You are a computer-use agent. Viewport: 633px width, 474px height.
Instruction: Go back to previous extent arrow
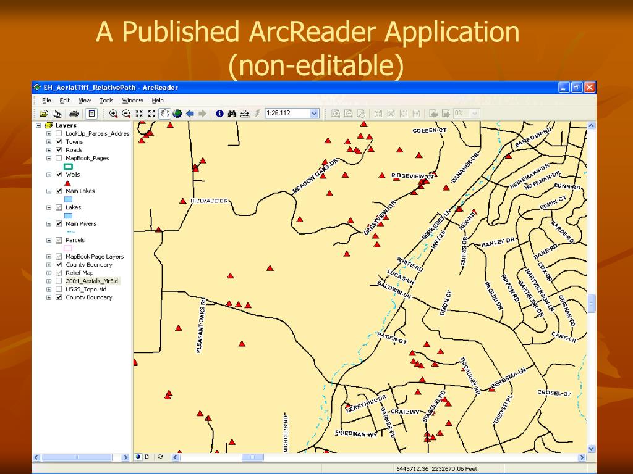190,114
